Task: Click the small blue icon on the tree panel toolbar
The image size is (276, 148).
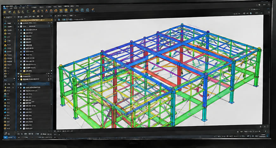Action: [x=51, y=16]
